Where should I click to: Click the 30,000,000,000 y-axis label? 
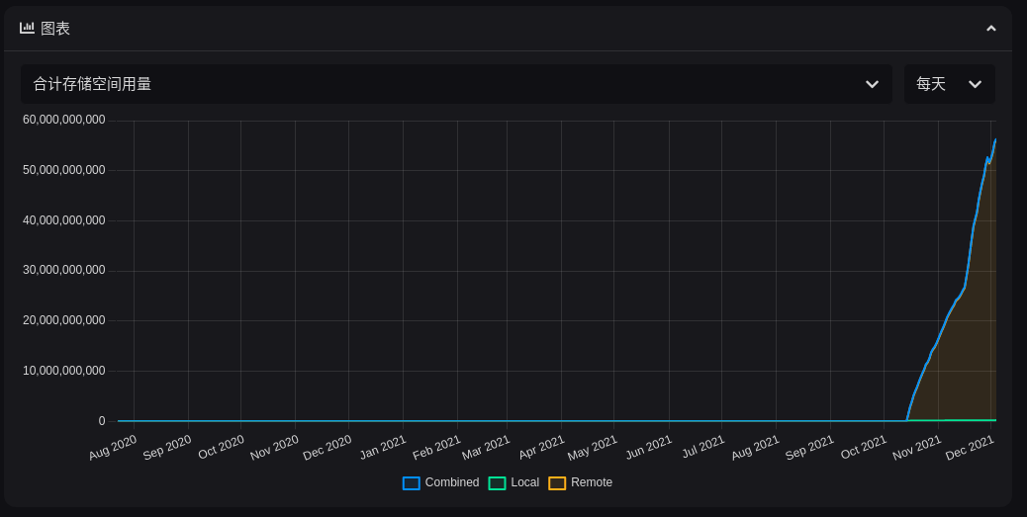coord(64,270)
